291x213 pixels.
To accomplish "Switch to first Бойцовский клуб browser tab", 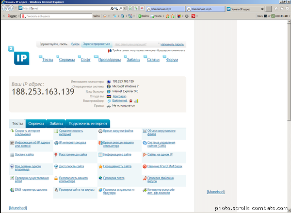I will [165, 9].
